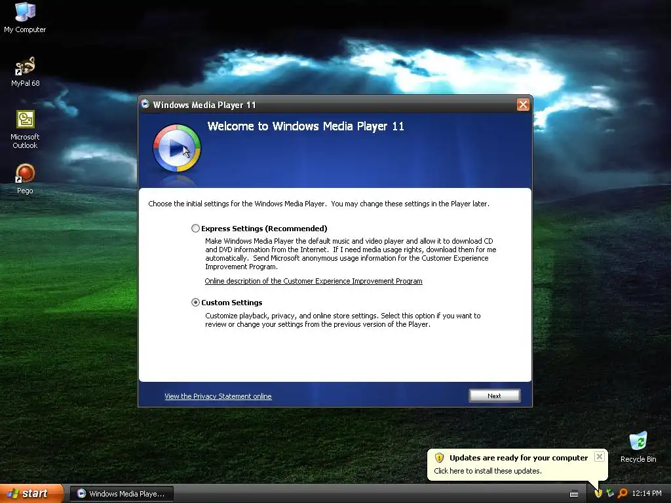Click the Windows Media Player logo in the welcome banner

[x=177, y=148]
